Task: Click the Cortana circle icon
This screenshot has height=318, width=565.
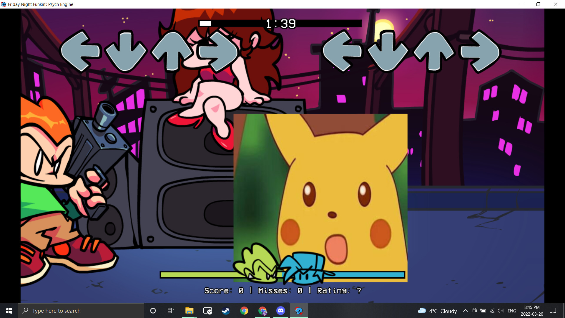Action: coord(153,311)
